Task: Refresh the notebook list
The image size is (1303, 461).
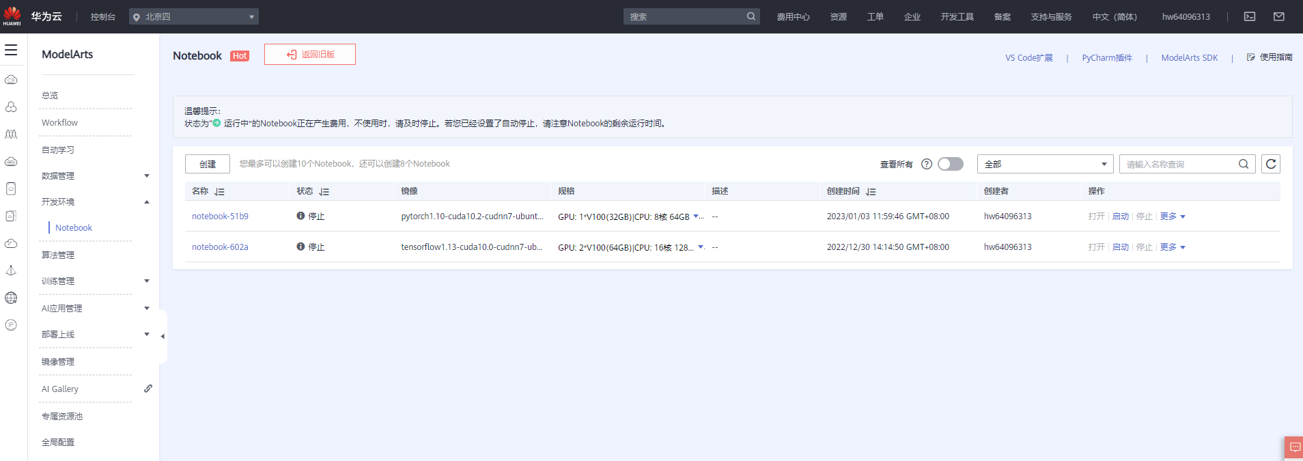Action: click(x=1271, y=164)
